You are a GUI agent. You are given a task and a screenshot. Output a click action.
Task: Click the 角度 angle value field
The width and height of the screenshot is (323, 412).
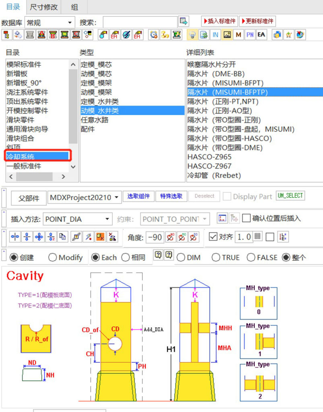tap(155, 237)
